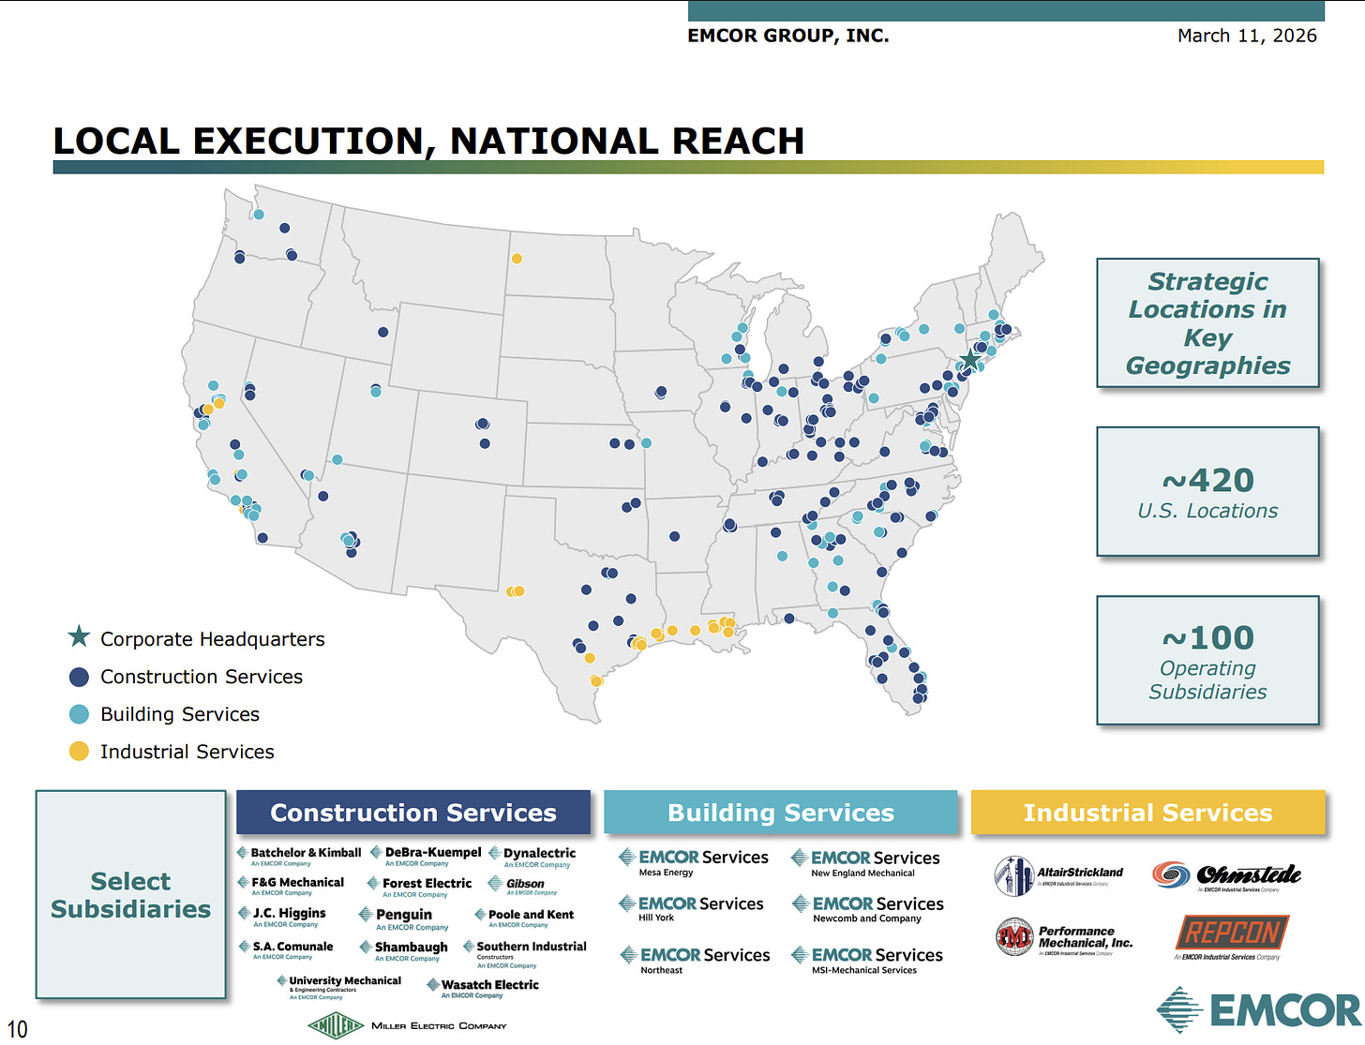
Task: Click the Dynalectric logo
Action: click(532, 857)
